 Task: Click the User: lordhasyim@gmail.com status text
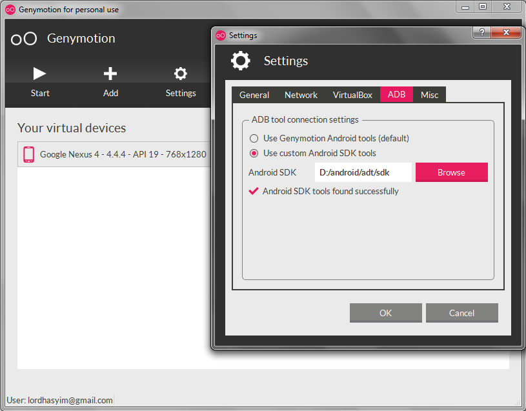coord(60,400)
